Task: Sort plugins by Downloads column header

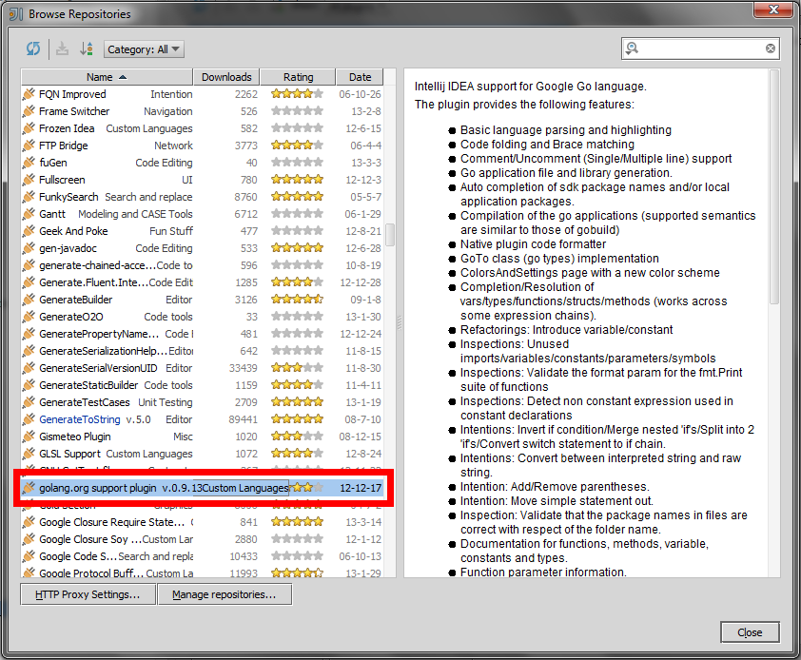Action: click(x=226, y=77)
